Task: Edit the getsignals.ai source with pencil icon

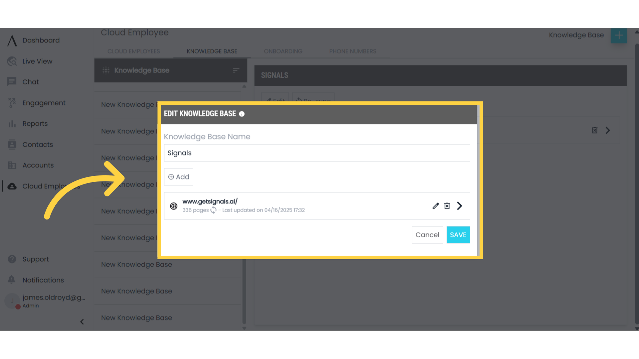Action: click(x=436, y=206)
